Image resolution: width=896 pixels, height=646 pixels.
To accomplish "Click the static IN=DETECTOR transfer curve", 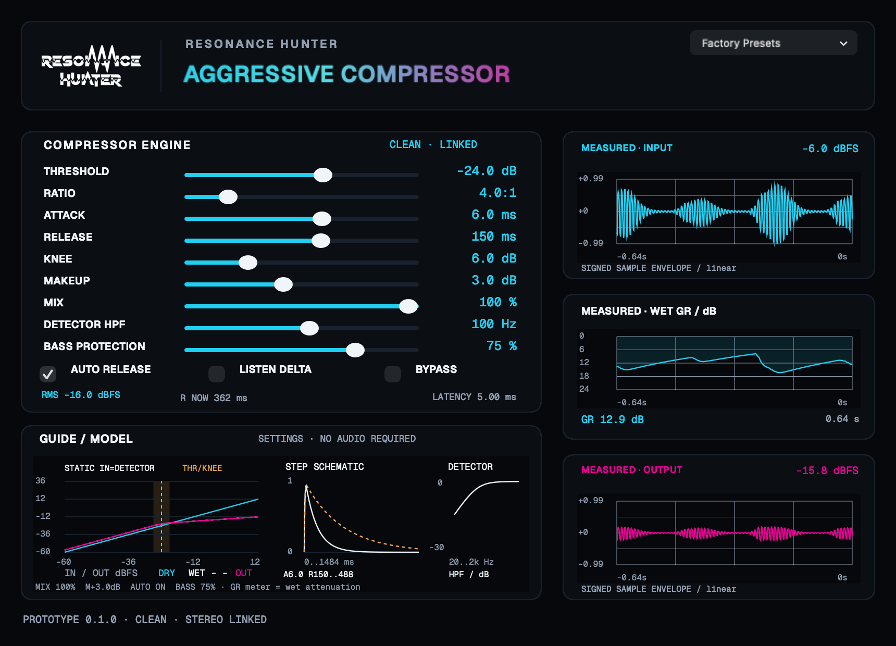I will coord(161,517).
